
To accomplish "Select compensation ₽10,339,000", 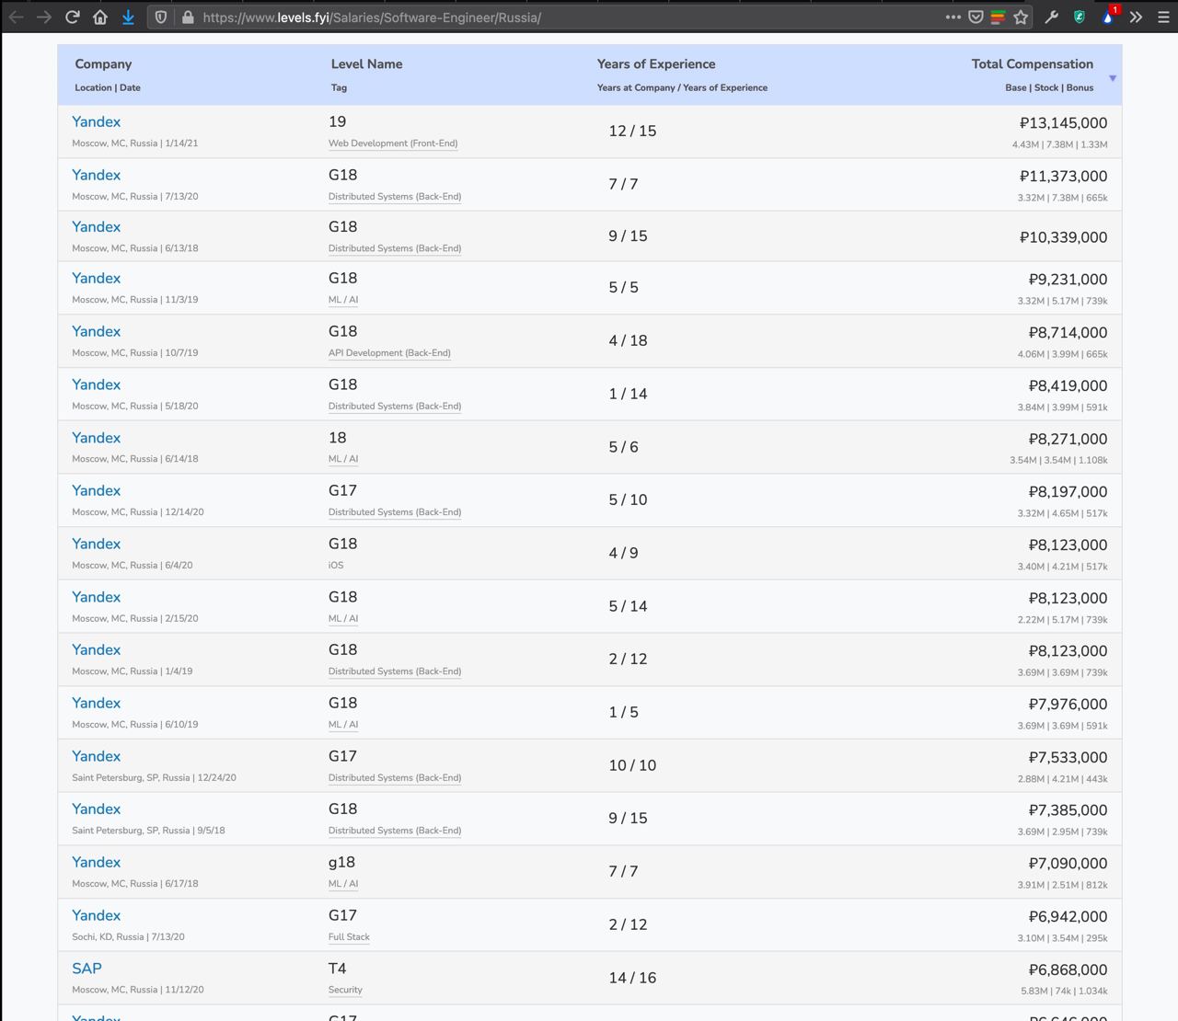I will 1063,236.
